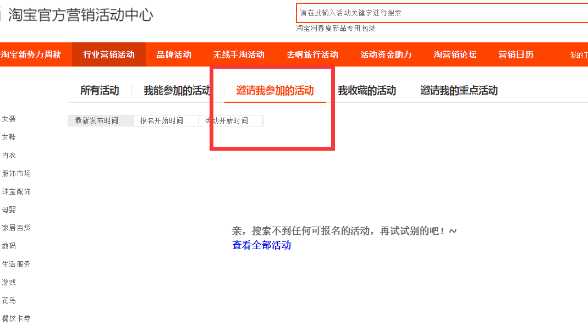Viewport: 588px width, 336px height.
Task: Choose 花鸟 in the category list
Action: [9, 300]
